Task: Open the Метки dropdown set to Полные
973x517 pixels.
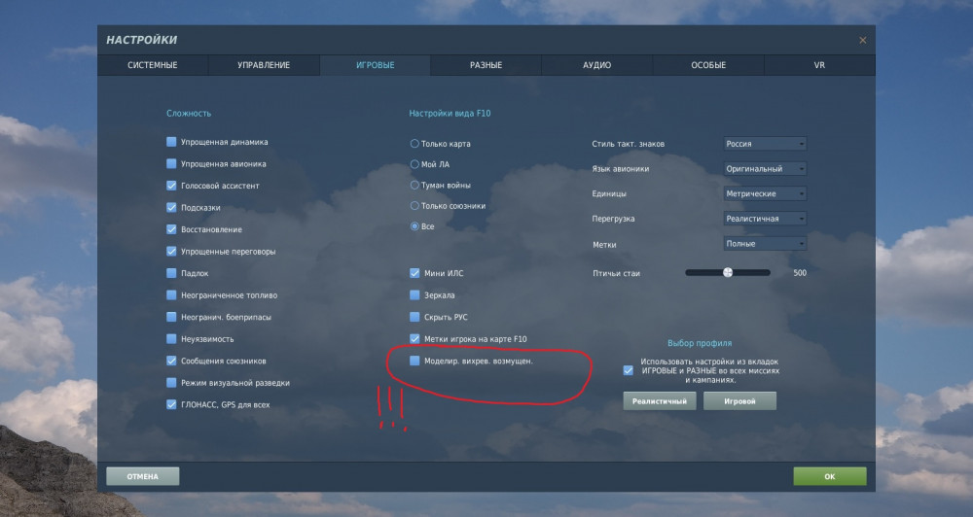Action: point(765,244)
